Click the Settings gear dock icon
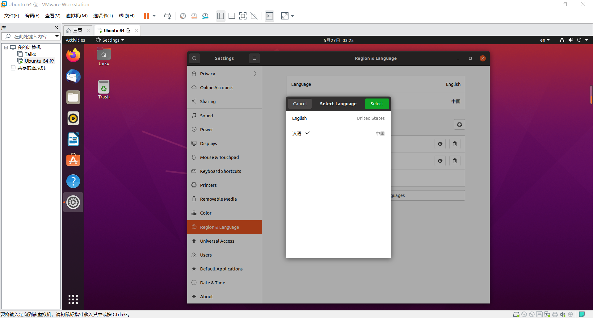 pyautogui.click(x=73, y=202)
